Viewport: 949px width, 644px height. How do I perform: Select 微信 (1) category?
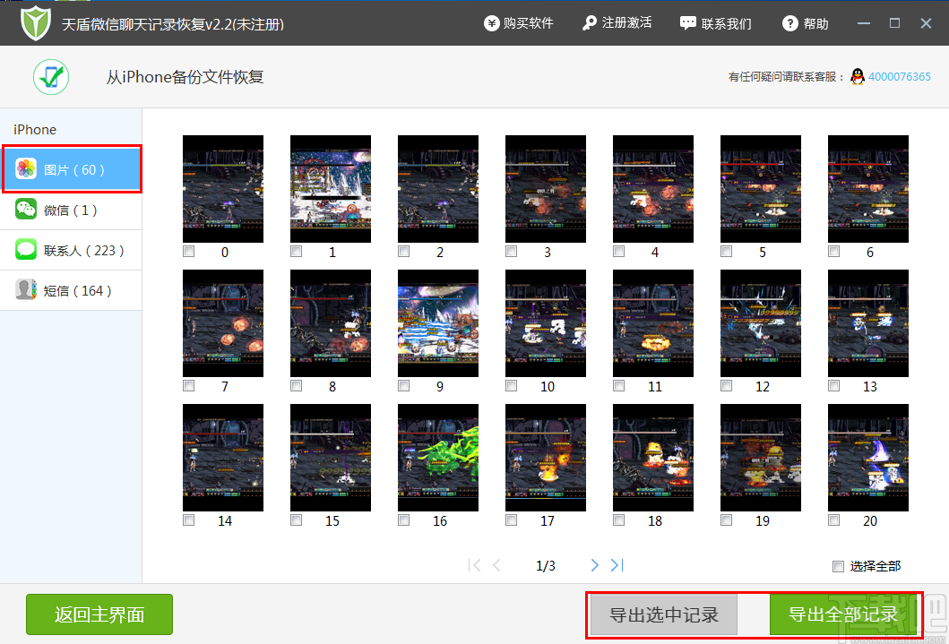coord(71,210)
